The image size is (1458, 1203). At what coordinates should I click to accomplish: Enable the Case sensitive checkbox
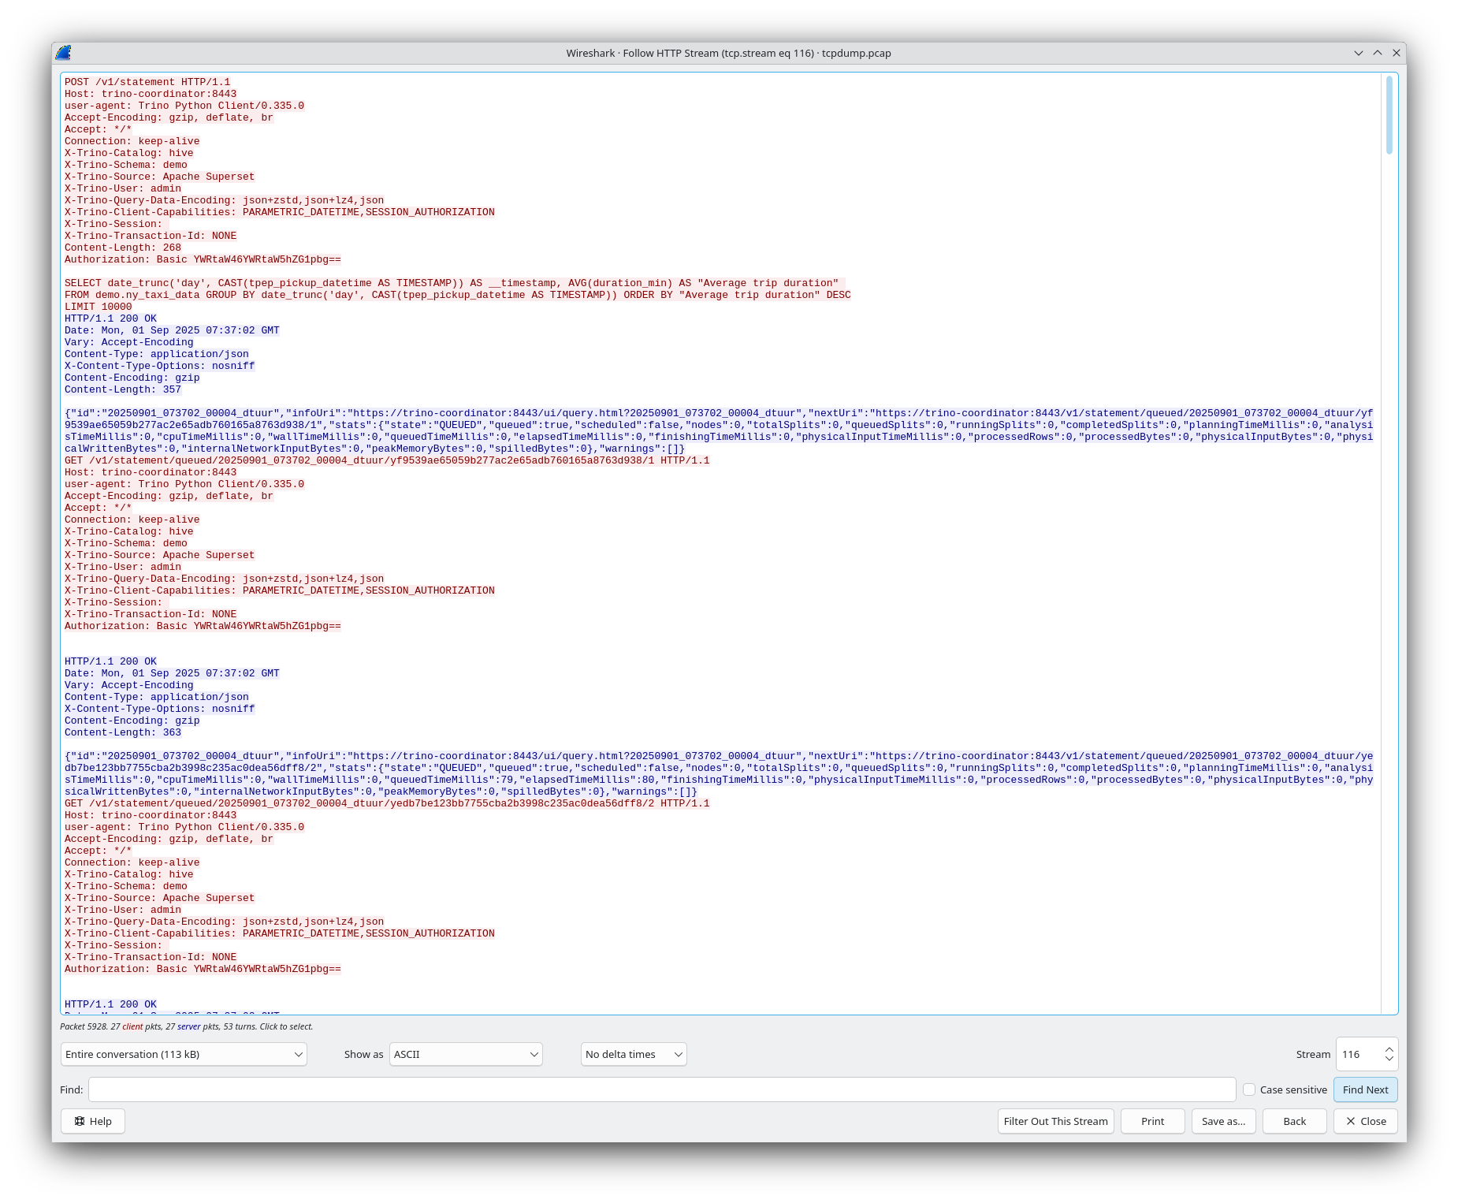coord(1249,1089)
